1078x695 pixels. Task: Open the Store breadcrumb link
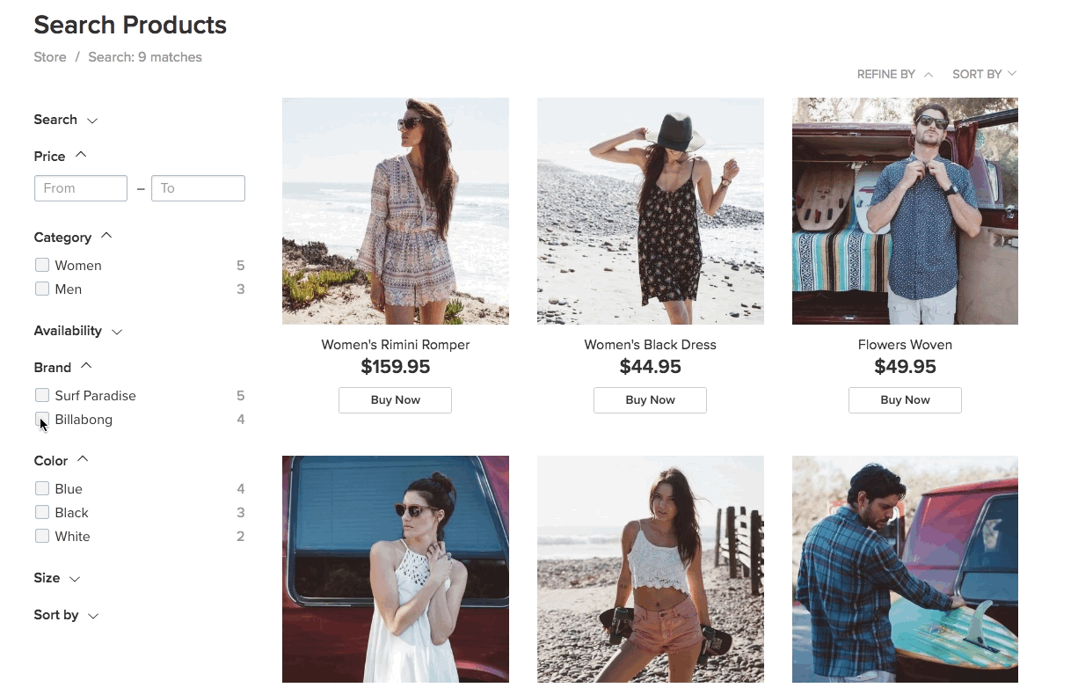[x=49, y=56]
